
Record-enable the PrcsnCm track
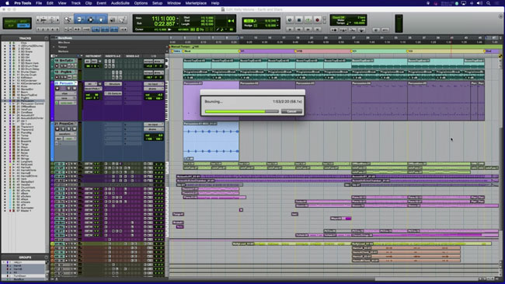(57, 128)
